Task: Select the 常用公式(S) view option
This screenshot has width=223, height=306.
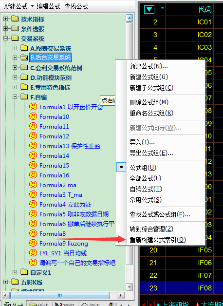Action: (x=160, y=200)
